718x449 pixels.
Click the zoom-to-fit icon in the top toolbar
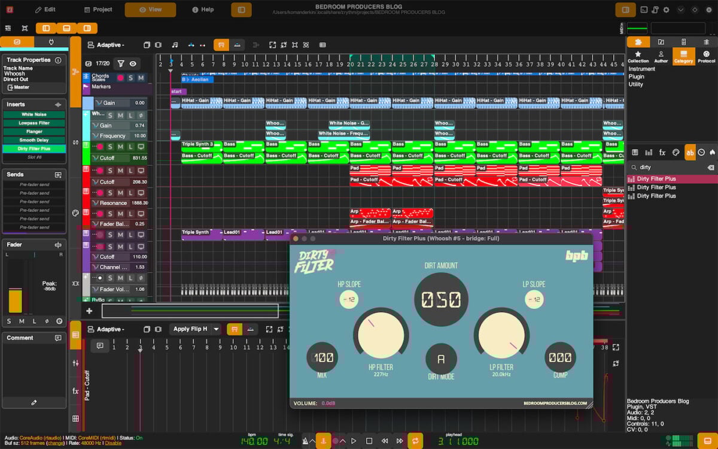point(273,45)
